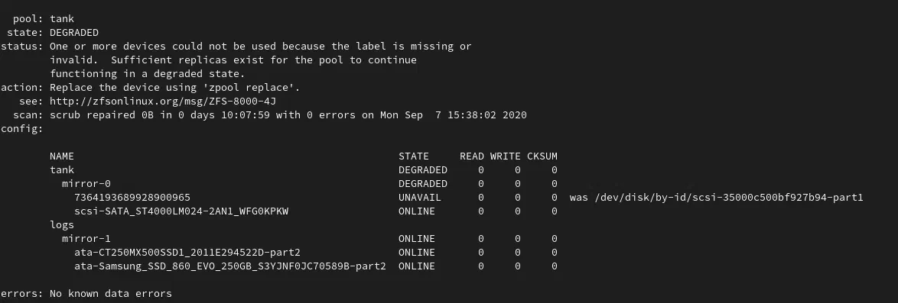Click the READ column header
Viewport: 898px width, 303px height.
pyautogui.click(x=472, y=156)
